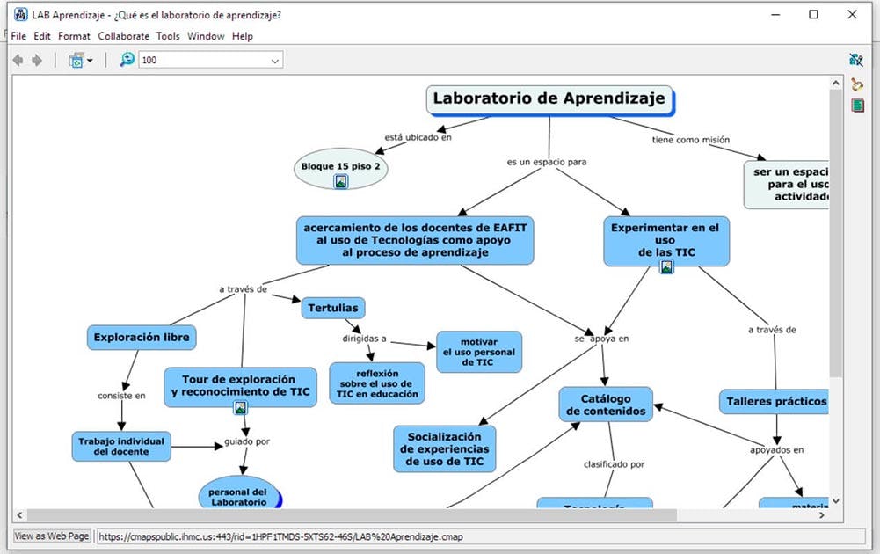Open the Format menu
880x554 pixels.
74,36
